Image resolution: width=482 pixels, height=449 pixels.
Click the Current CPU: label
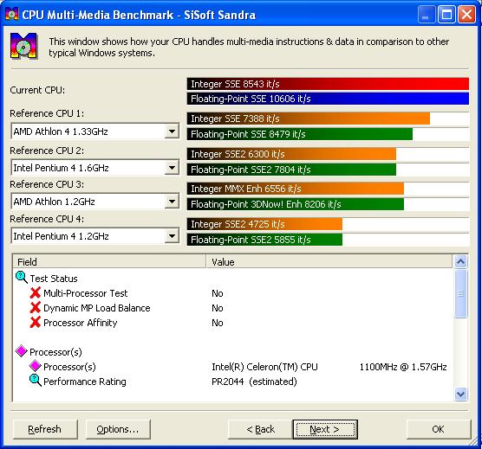pyautogui.click(x=37, y=90)
